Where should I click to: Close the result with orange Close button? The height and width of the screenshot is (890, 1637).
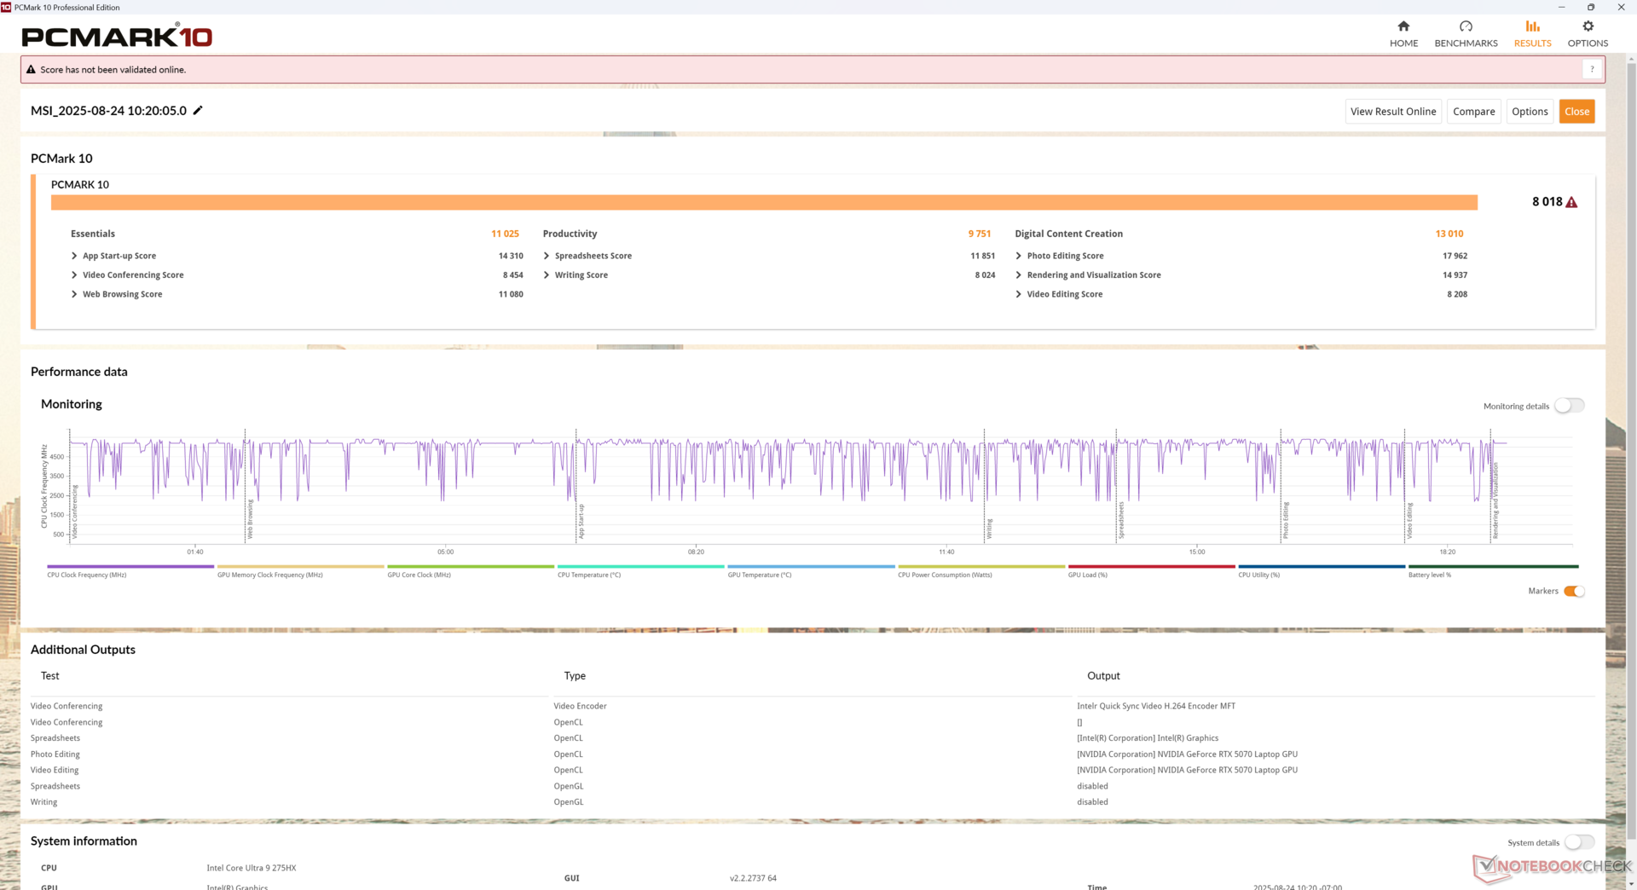click(1576, 112)
